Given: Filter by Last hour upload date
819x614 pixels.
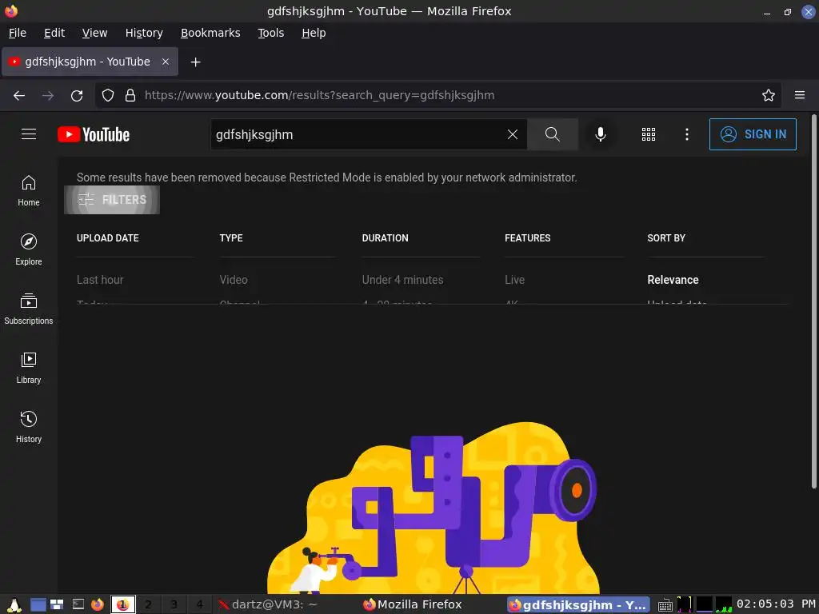Looking at the screenshot, I should click(100, 280).
